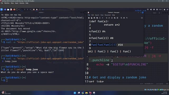Open power/session icon in Kali panel
The height and width of the screenshot is (95, 169).
click(167, 9)
